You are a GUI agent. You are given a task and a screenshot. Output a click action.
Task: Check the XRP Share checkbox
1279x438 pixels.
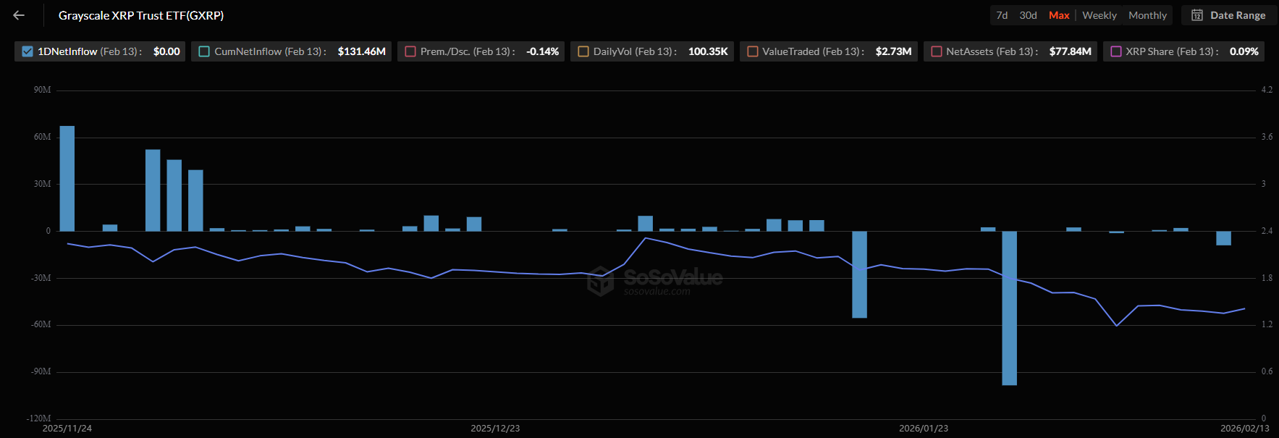[1116, 51]
